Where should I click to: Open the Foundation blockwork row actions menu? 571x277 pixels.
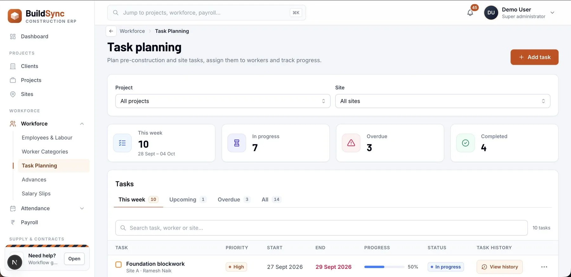[x=544, y=267]
